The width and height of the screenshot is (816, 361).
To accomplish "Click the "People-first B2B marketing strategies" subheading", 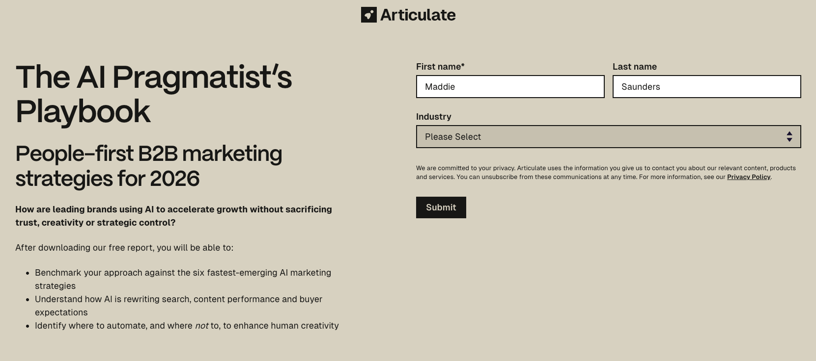I will tap(149, 166).
